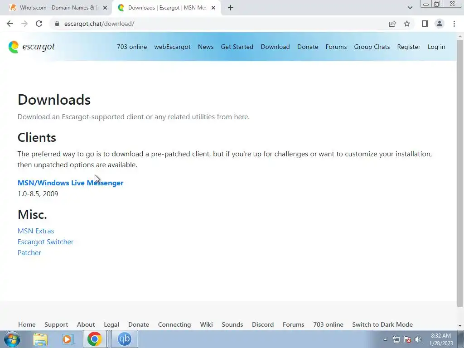
Task: Close the Whois.com tab
Action: click(105, 8)
